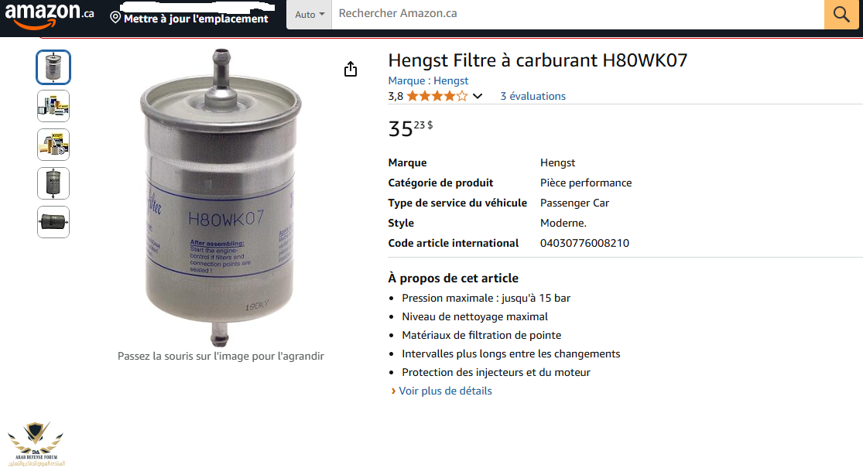Select the first fuel filter thumbnail

click(x=53, y=67)
